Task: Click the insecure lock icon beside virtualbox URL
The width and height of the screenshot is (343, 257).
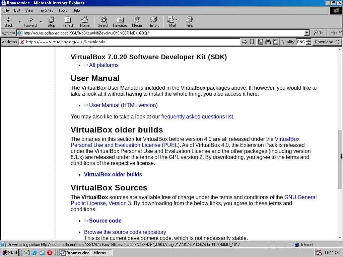Action: tap(22, 42)
